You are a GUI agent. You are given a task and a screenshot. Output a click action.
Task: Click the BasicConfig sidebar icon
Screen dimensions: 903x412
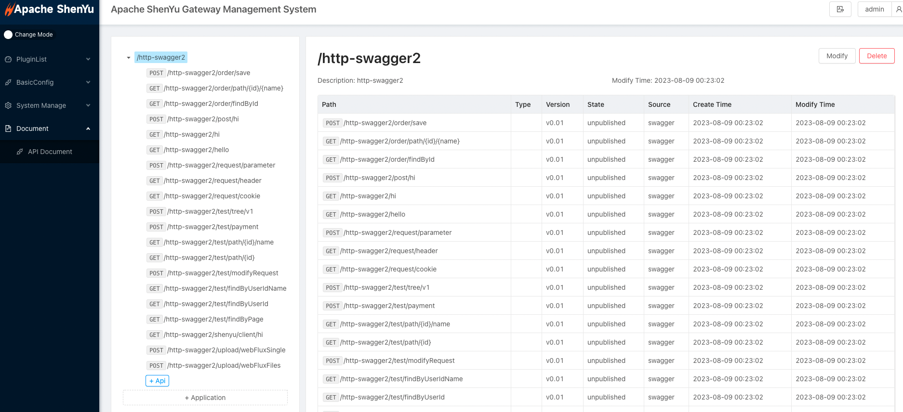pyautogui.click(x=8, y=82)
